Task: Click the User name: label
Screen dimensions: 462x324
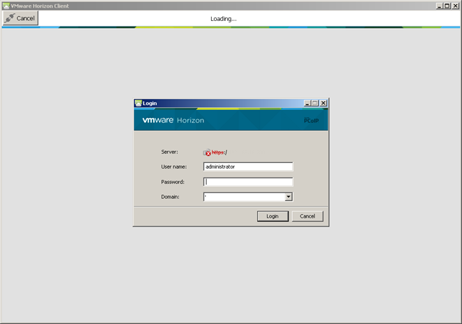Action: (174, 167)
